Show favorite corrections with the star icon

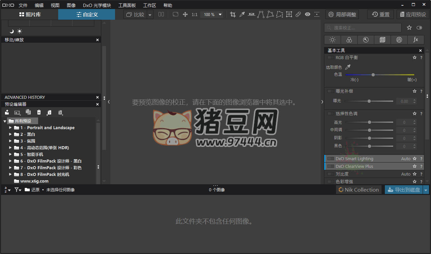pos(409,28)
